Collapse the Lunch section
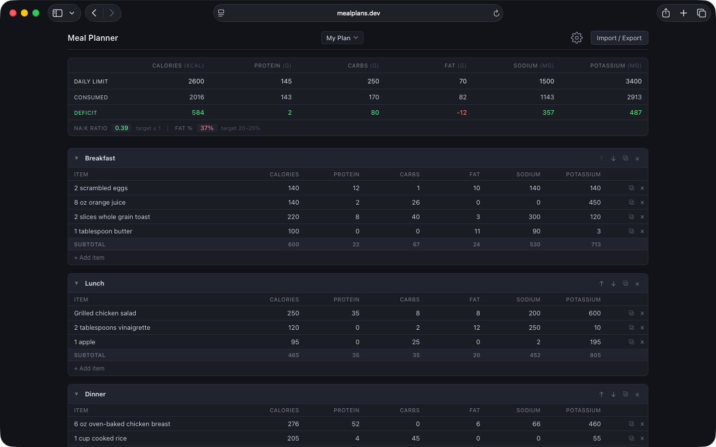This screenshot has height=447, width=716. tap(77, 284)
